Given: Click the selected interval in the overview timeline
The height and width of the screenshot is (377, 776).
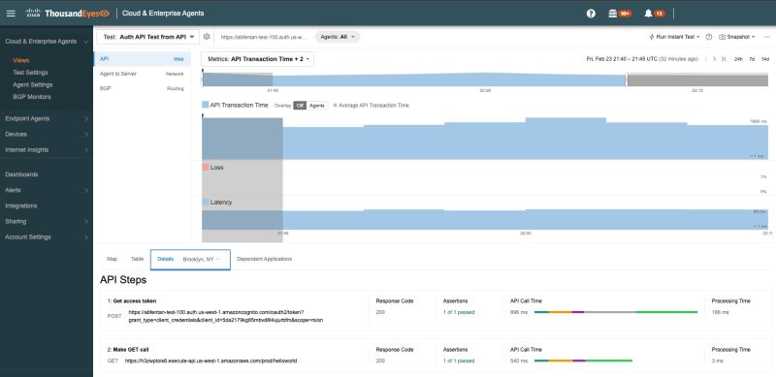Looking at the screenshot, I should point(238,79).
